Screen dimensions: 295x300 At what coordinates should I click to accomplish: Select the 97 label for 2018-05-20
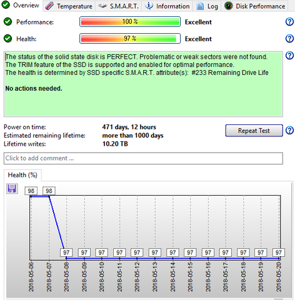279,252
